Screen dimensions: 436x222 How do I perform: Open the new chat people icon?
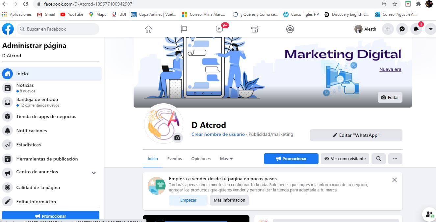429,214
